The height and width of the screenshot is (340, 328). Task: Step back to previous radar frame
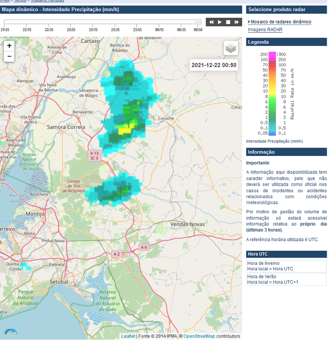(x=211, y=22)
